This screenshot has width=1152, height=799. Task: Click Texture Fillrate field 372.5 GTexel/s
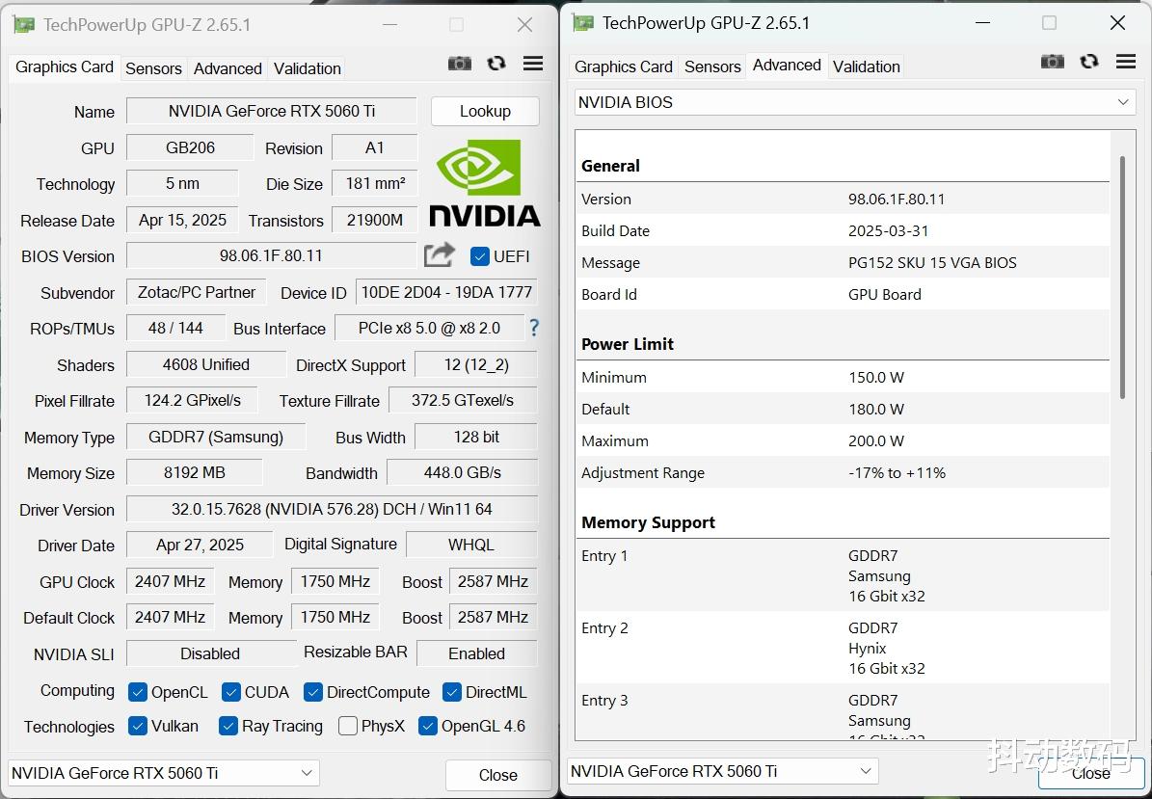(463, 400)
